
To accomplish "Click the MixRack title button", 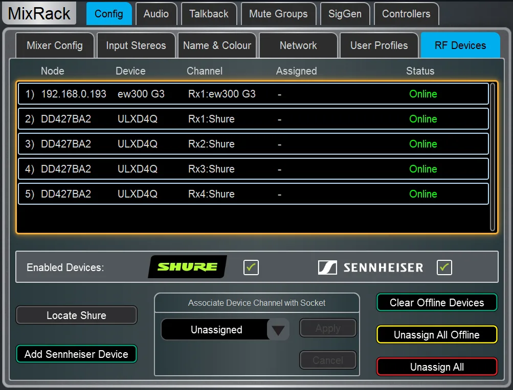I will coord(39,13).
